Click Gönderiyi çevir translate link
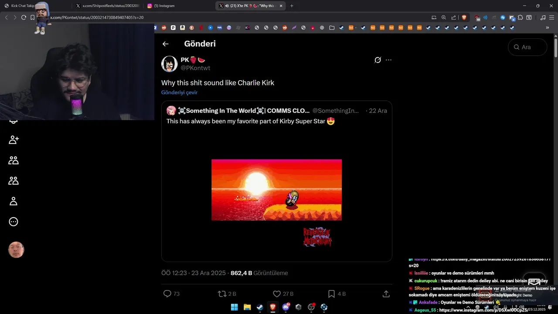The height and width of the screenshot is (314, 558). pyautogui.click(x=179, y=92)
